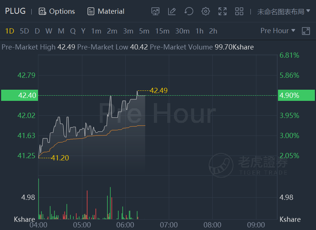The image size is (316, 230).
Task: Click the left 4.98 volume axis label
Action: click(28, 197)
